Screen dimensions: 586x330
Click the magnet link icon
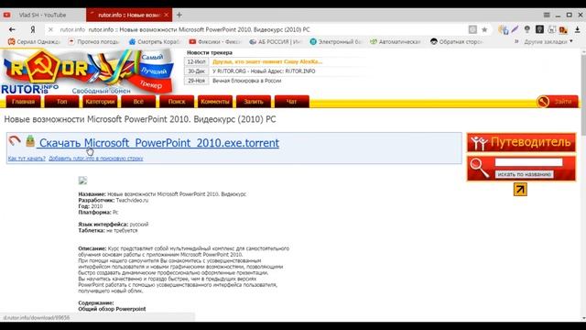click(15, 140)
